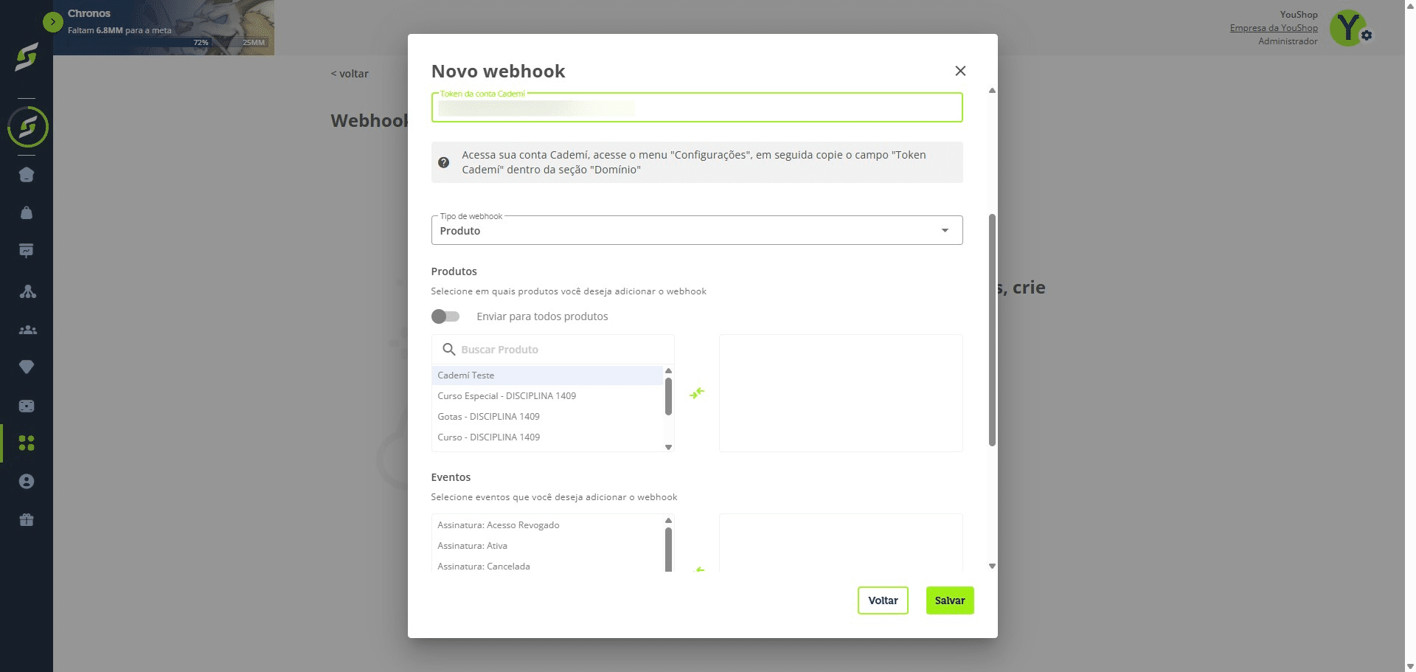The image size is (1416, 672).
Task: Select product Cademí Teste
Action: (547, 375)
